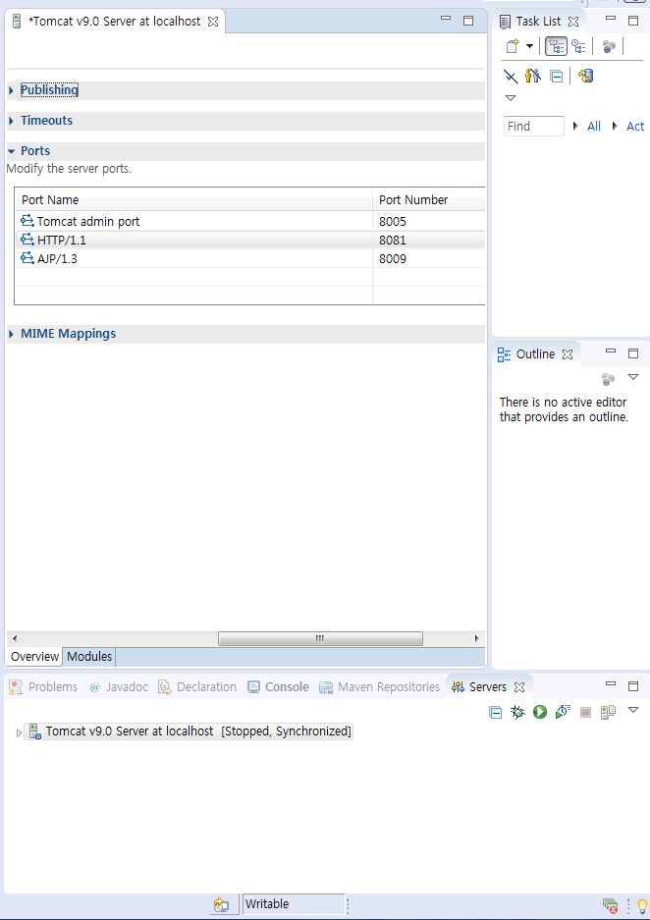
Task: Click the Find field in Task List
Action: click(534, 126)
